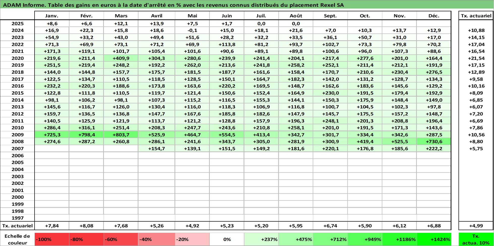494x246 pixels.
Task: Click the 'Tx. actua. 10%' green box
Action: click(476, 239)
